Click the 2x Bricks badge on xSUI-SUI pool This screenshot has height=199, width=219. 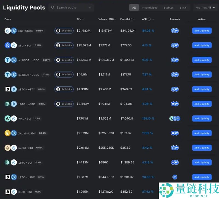click(64, 45)
